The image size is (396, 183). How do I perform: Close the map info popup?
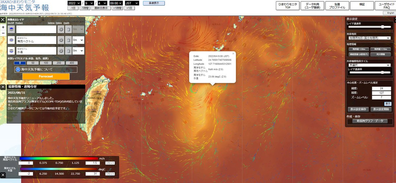tap(233, 53)
